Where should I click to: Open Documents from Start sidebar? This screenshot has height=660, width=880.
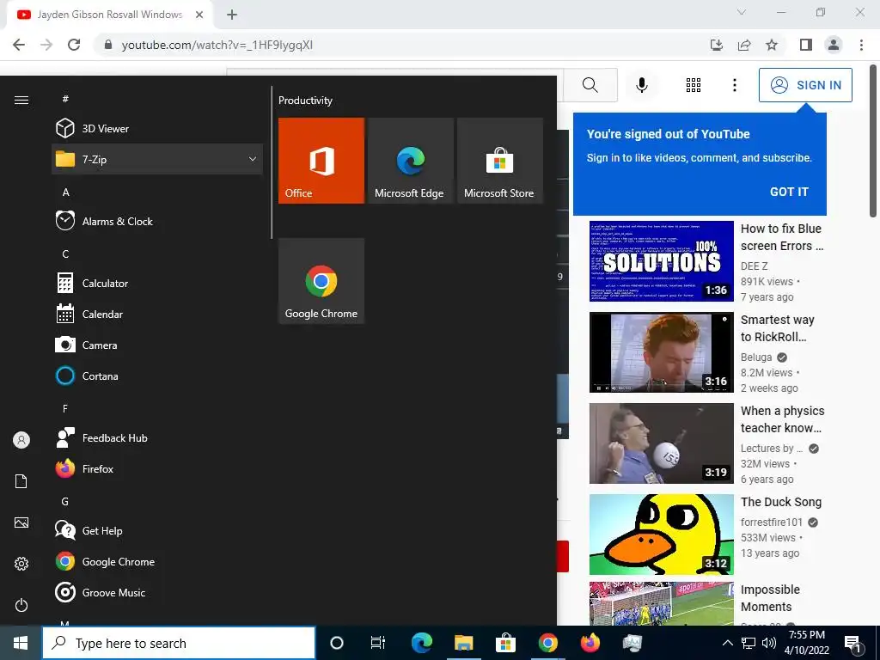click(21, 481)
